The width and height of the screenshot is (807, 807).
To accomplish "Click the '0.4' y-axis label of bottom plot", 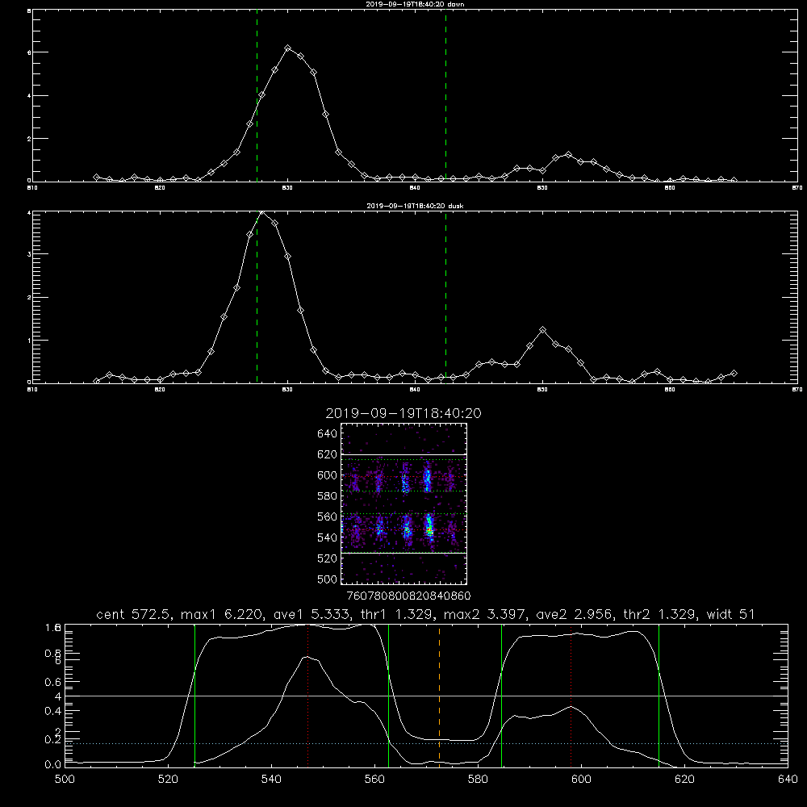I will [52, 711].
